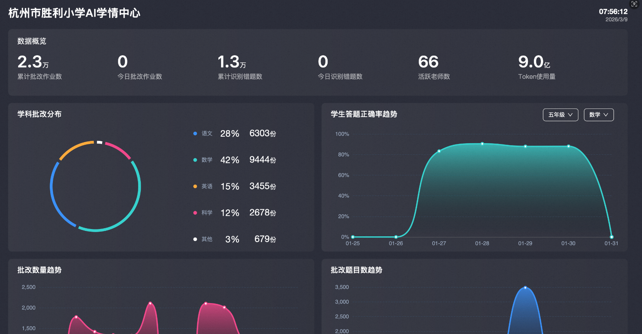Screen dimensions: 642x334
Task: Select the 01-27 data point on accuracy chart
Action: pyautogui.click(x=439, y=151)
